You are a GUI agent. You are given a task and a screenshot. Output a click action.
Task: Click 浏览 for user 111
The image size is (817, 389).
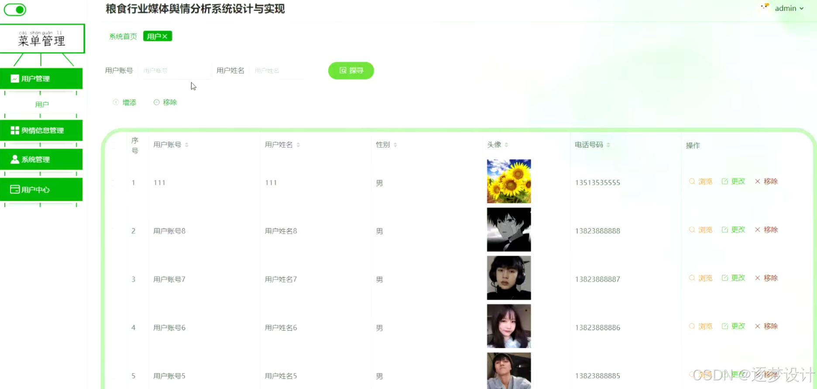701,181
